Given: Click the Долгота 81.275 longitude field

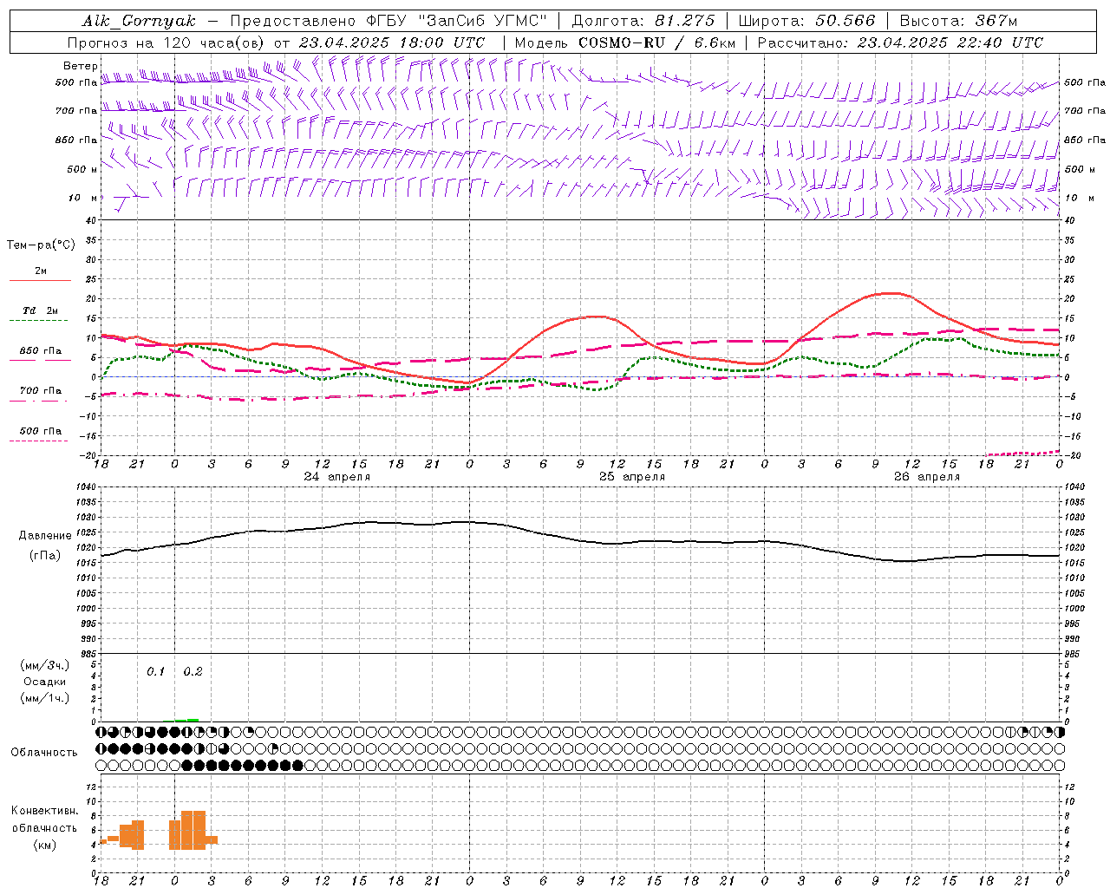Looking at the screenshot, I should 643,21.
